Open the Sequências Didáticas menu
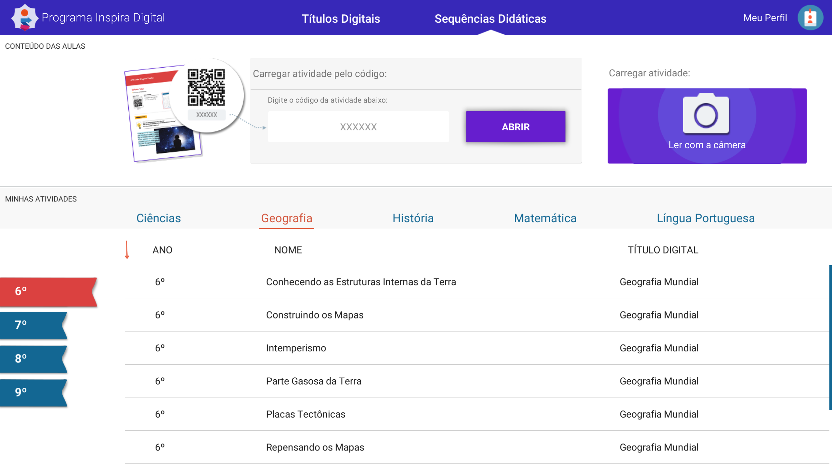Viewport: 832px width, 468px height. tap(490, 19)
